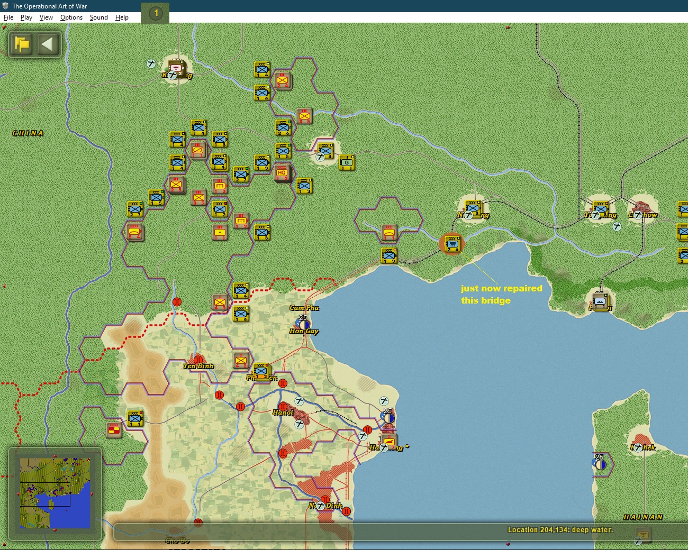Image resolution: width=688 pixels, height=550 pixels.
Task: Select the red XXXX arch-symbol unit rated 5-4
Action: 134,232
